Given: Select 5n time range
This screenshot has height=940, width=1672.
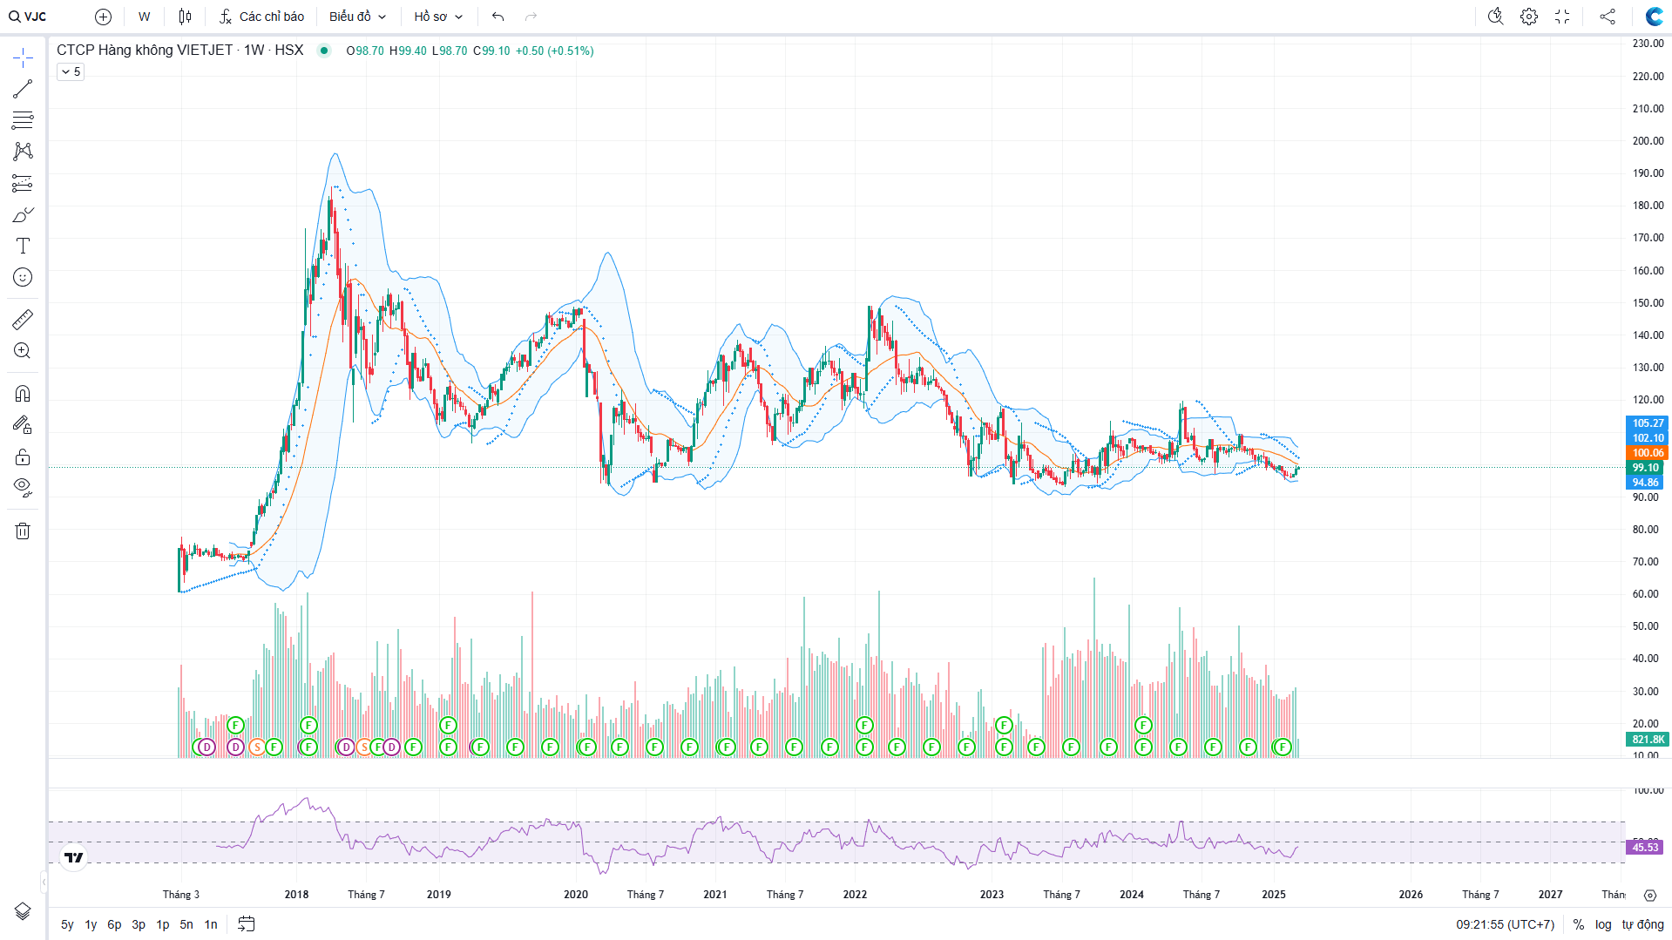Looking at the screenshot, I should [x=186, y=924].
